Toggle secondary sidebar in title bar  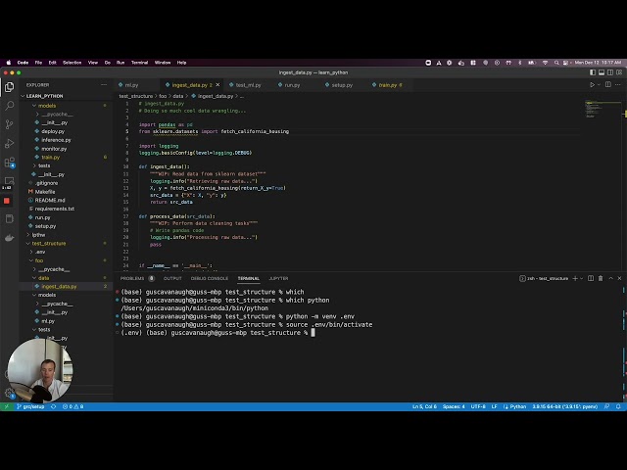click(610, 72)
